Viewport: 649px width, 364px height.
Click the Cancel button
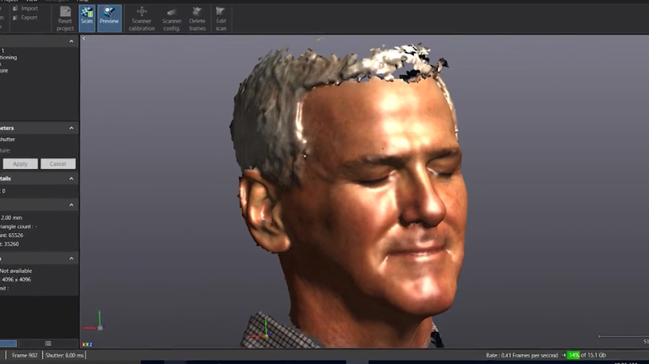(x=58, y=164)
